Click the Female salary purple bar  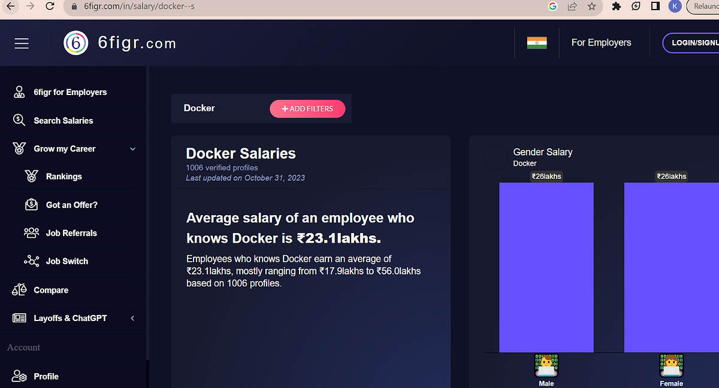click(x=672, y=267)
